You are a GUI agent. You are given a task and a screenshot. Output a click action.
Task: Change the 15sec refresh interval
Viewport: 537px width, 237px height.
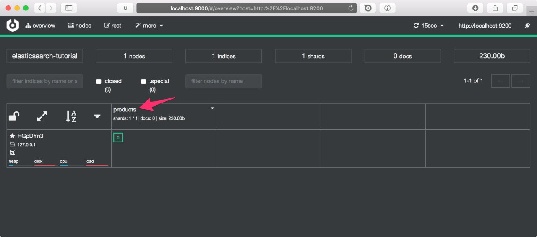(429, 26)
